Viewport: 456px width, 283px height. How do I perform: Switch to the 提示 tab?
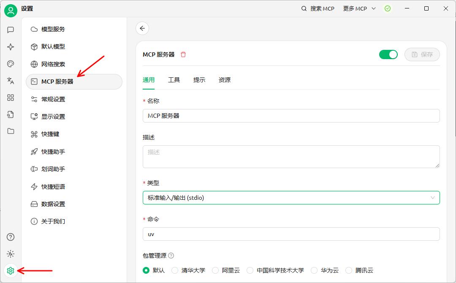click(x=199, y=80)
